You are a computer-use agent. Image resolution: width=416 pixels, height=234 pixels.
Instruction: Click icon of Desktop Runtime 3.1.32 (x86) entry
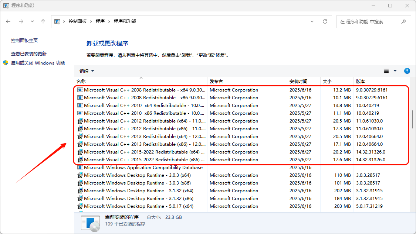80,199
